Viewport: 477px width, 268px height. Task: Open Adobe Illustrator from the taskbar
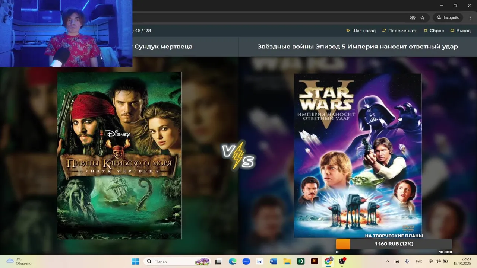pos(314,261)
